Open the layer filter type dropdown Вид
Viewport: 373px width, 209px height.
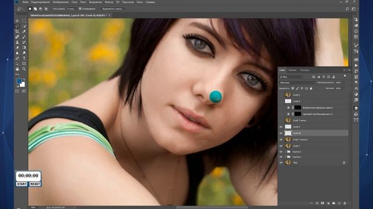tap(291, 77)
